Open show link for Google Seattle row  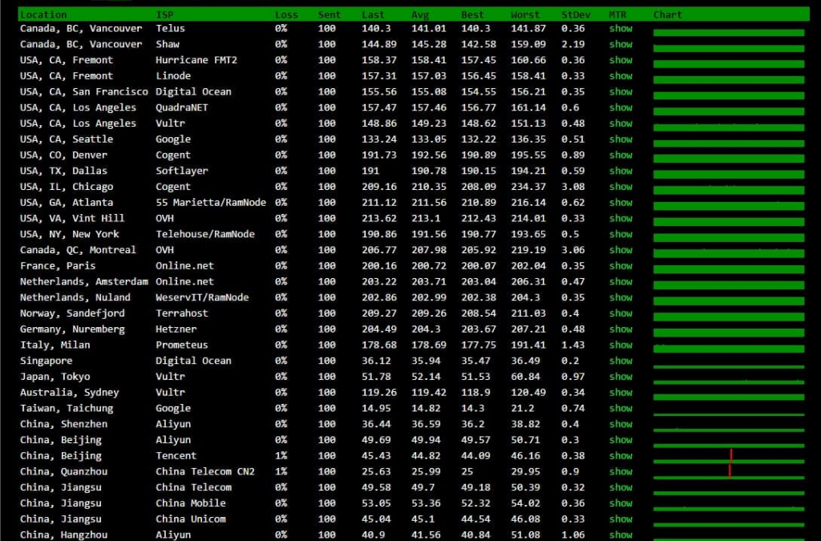621,139
